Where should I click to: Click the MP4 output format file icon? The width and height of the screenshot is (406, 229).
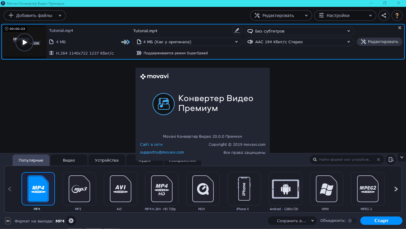(x=8, y=221)
